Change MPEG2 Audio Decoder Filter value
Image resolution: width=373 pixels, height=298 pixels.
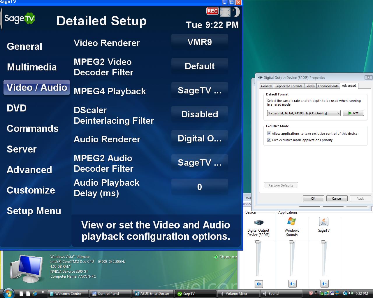point(200,163)
